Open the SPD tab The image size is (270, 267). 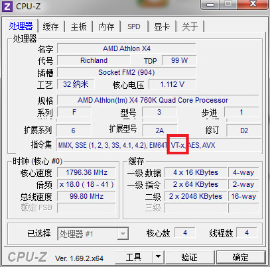point(134,27)
